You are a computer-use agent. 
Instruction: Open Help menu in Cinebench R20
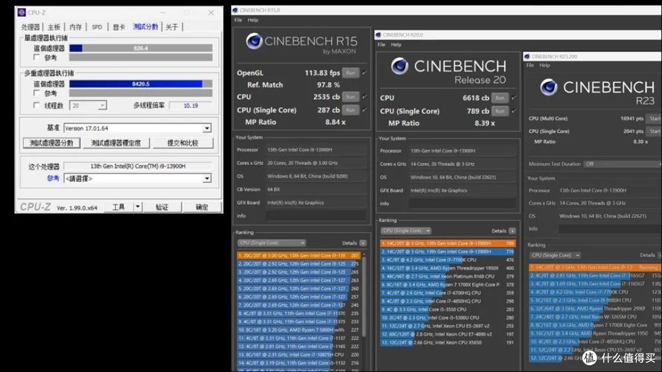[396, 45]
